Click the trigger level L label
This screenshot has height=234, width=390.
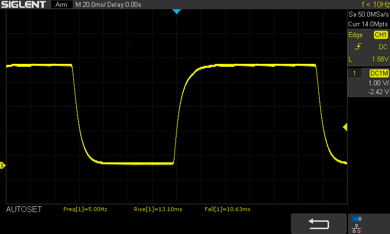(x=351, y=59)
